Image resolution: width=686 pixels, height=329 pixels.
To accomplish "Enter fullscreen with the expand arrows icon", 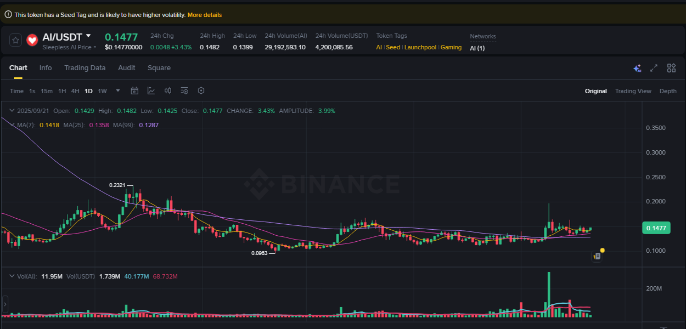I will [654, 68].
